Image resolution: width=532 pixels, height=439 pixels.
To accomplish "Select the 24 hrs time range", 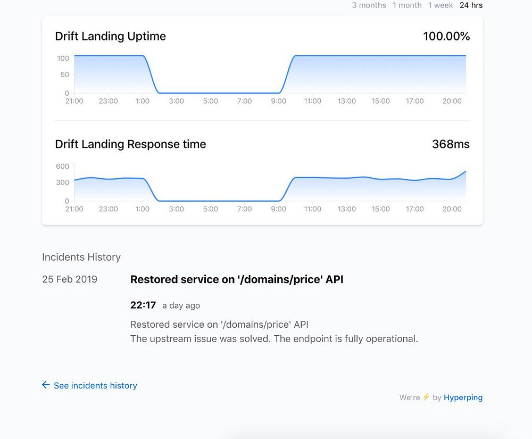I will [x=471, y=5].
